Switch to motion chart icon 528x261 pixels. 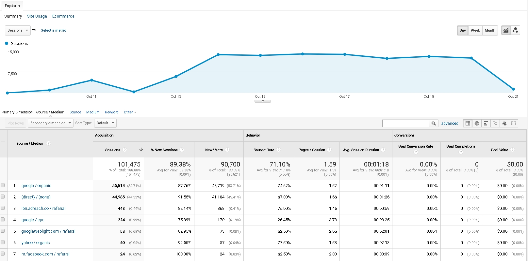tap(515, 30)
